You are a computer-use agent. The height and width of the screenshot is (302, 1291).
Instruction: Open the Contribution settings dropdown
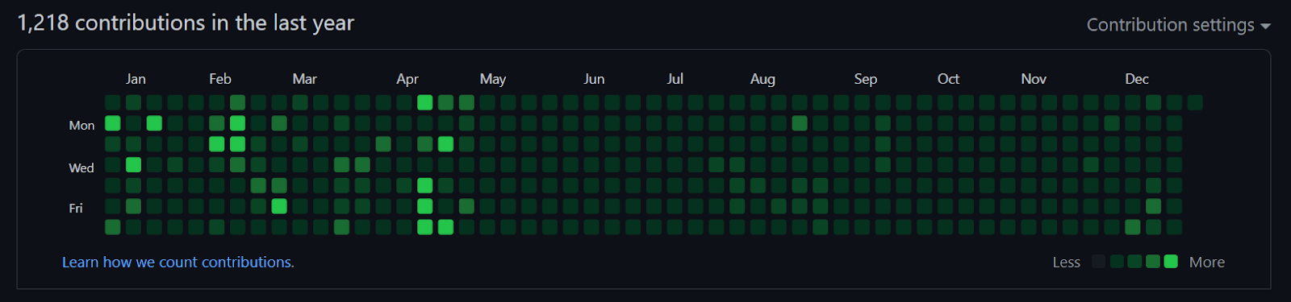coord(1178,25)
